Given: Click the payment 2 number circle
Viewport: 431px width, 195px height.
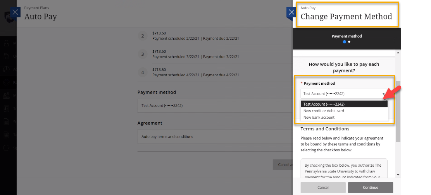Looking at the screenshot, I should pyautogui.click(x=142, y=36).
